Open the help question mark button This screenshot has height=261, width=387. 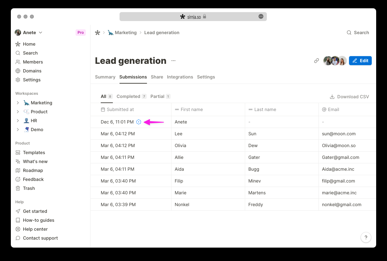366,237
